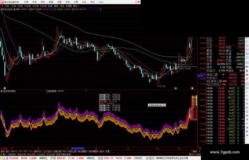
Task: Open the 资讯 menu
Action: coord(42,2)
